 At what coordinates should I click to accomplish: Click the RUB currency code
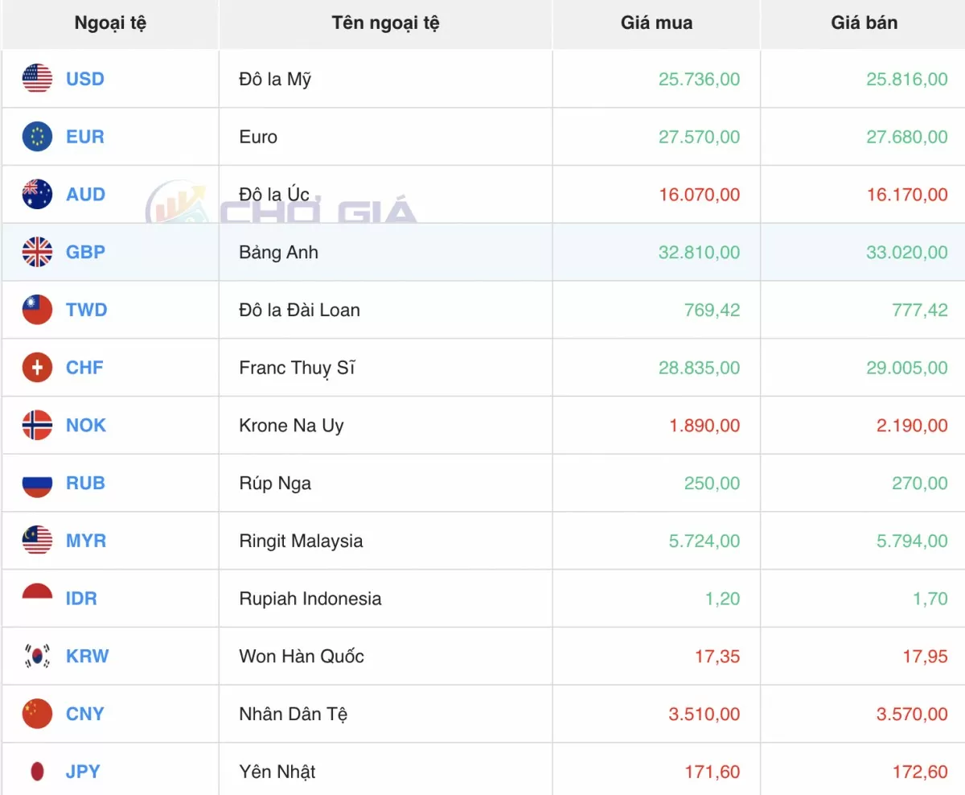pos(85,483)
